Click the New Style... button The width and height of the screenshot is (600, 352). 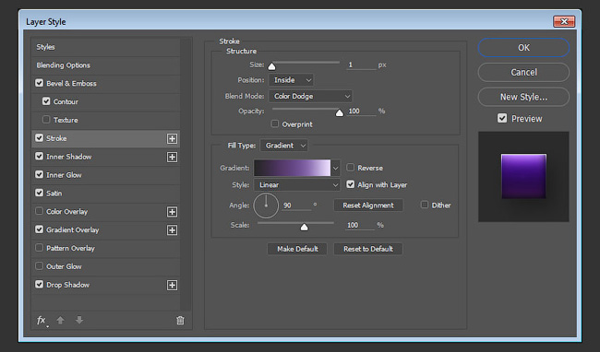523,97
